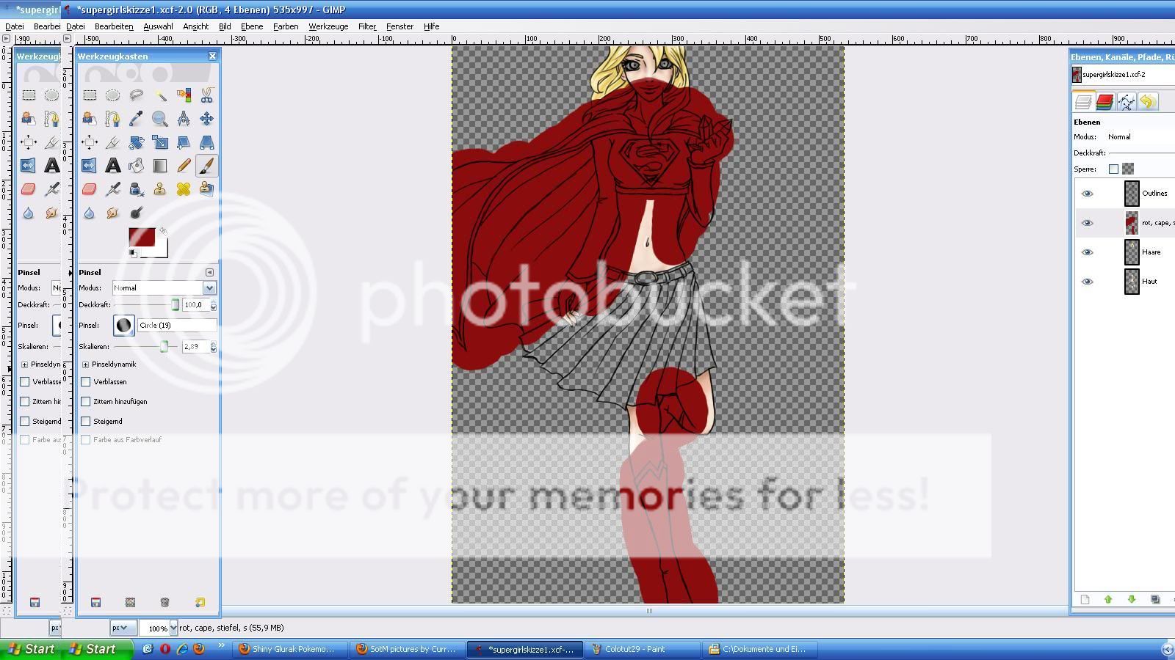Viewport: 1175px width, 660px height.
Task: Switch to the Undo history tab
Action: 1147,101
